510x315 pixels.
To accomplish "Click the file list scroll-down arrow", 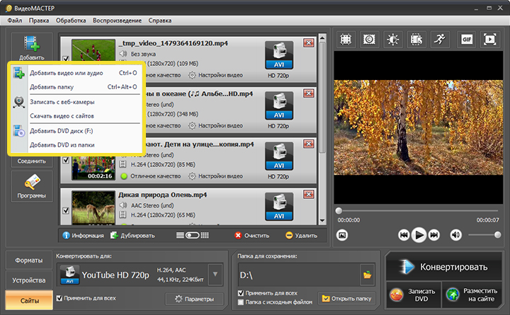I will point(322,220).
